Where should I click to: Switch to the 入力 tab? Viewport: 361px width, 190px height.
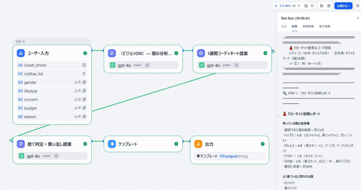point(284,26)
